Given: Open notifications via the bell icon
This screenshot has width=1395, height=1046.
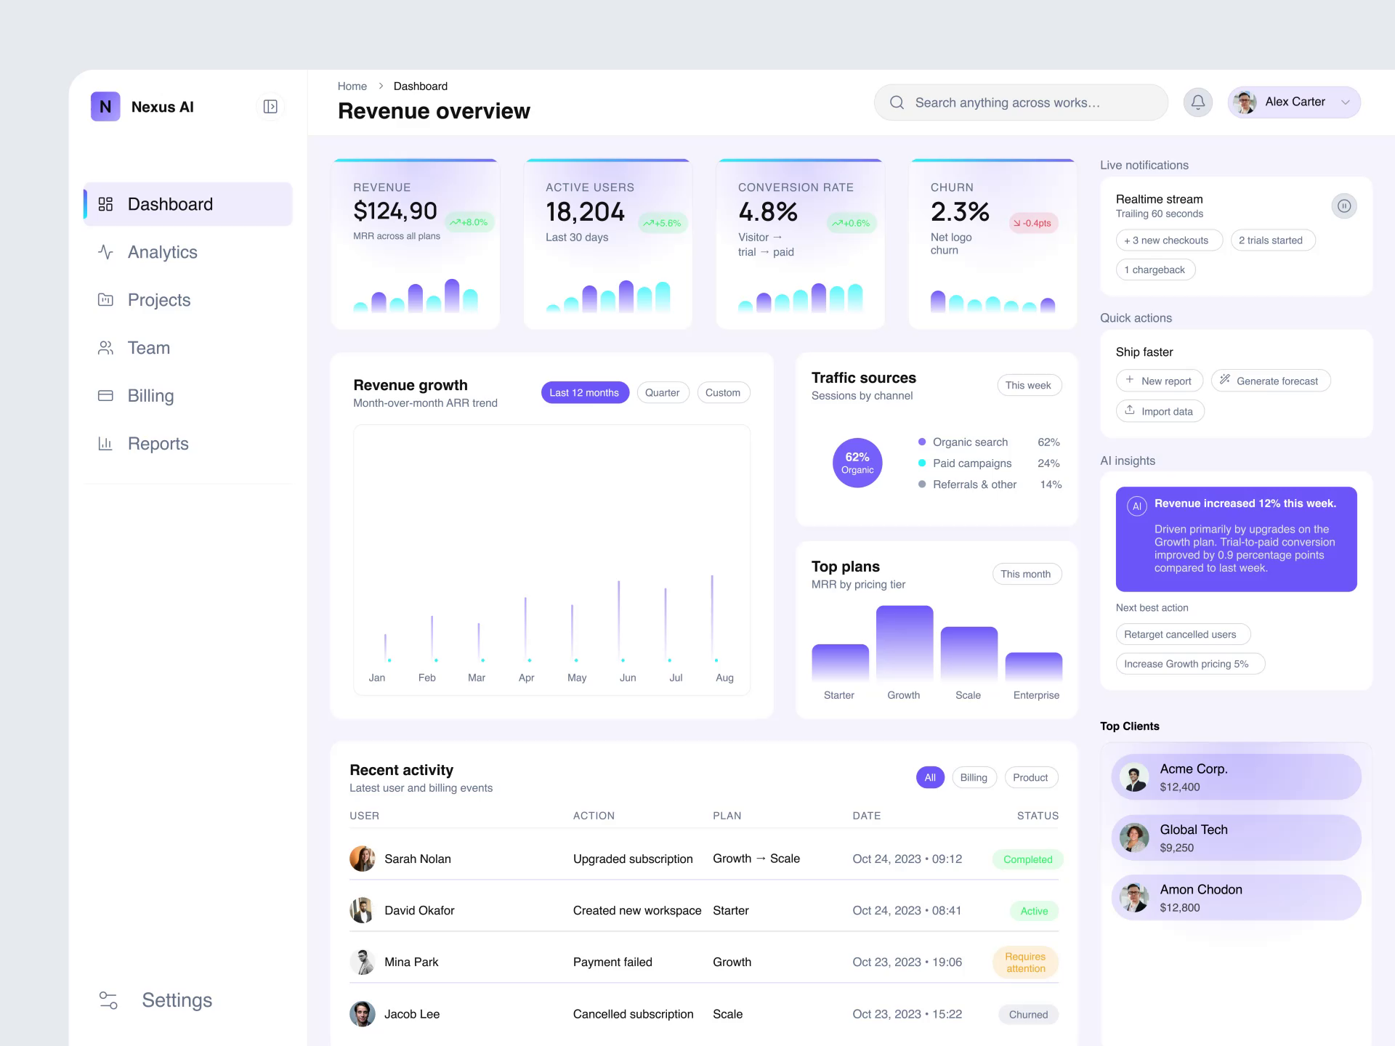Looking at the screenshot, I should pyautogui.click(x=1197, y=102).
